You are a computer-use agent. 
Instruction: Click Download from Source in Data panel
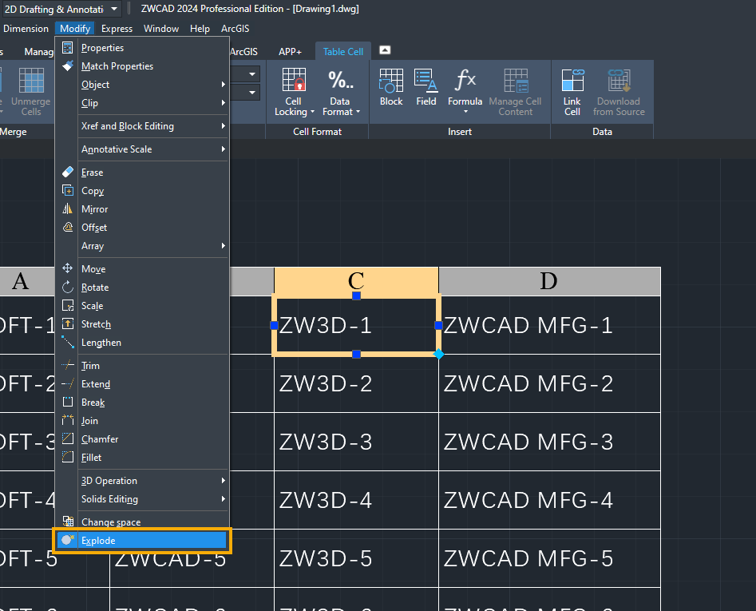coord(619,92)
